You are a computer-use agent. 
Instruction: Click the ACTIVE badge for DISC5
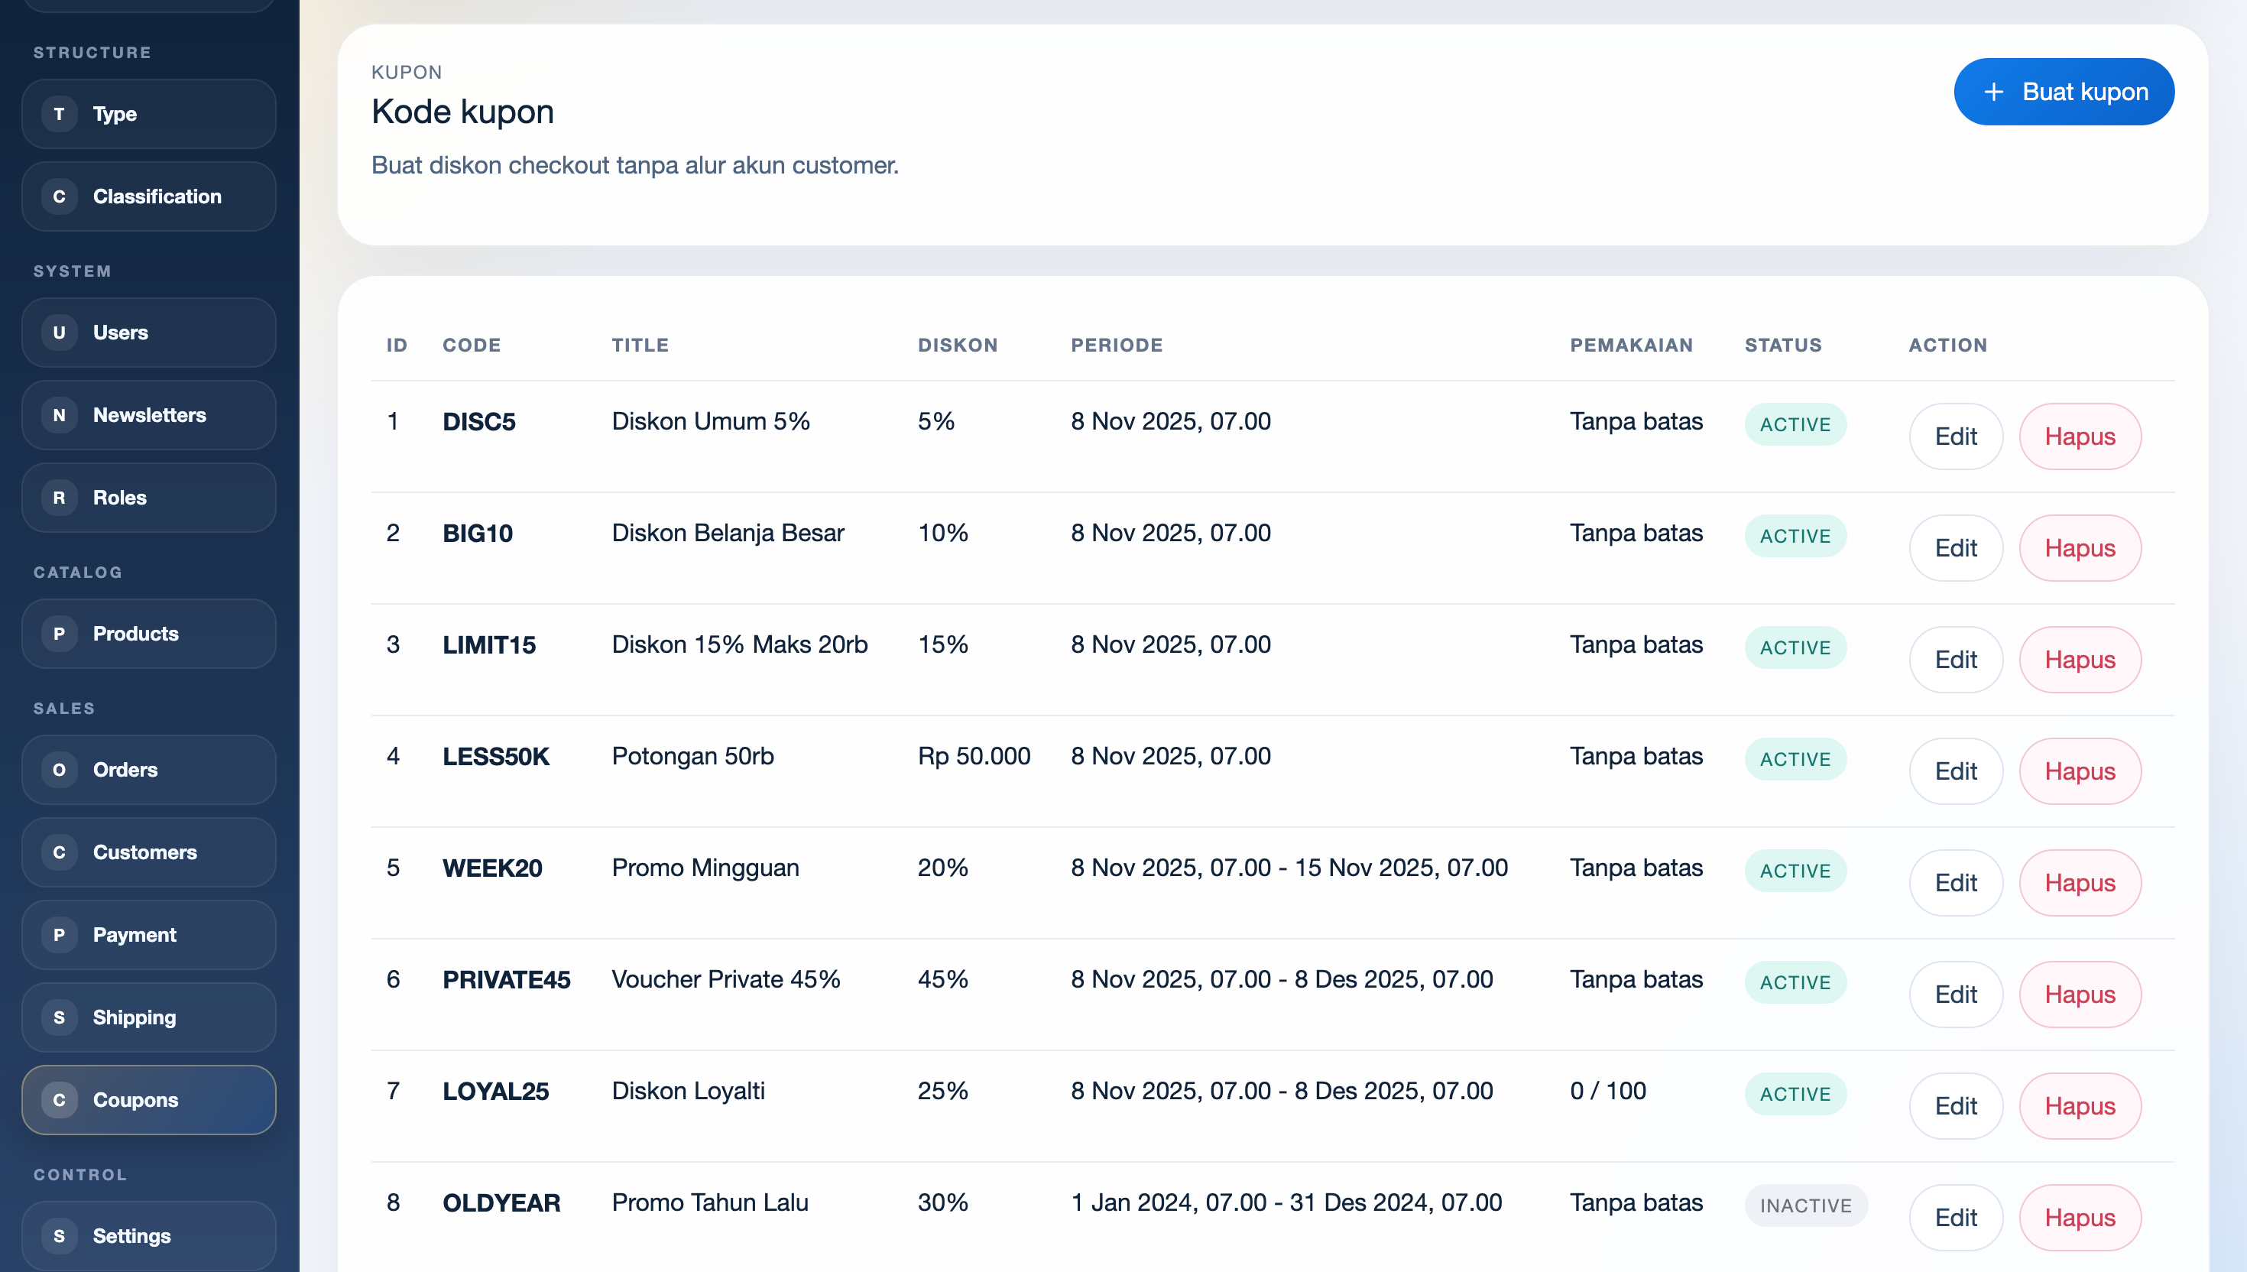pos(1795,424)
